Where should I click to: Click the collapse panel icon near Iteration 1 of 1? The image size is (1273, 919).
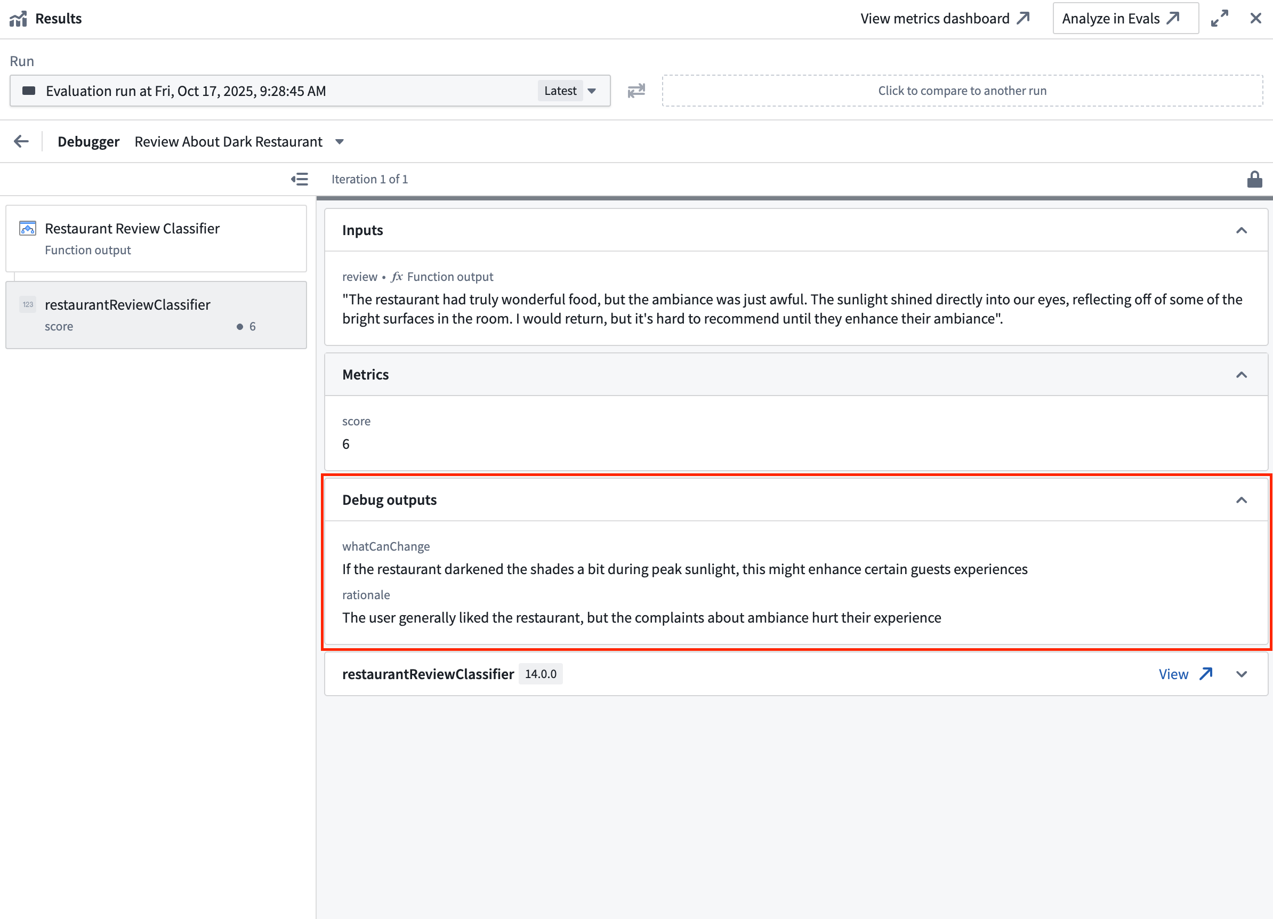click(x=300, y=179)
